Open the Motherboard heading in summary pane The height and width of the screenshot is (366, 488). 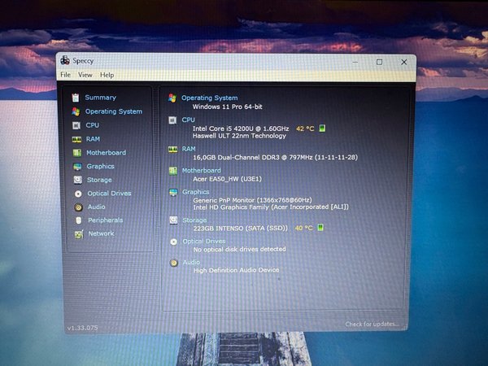coord(201,171)
